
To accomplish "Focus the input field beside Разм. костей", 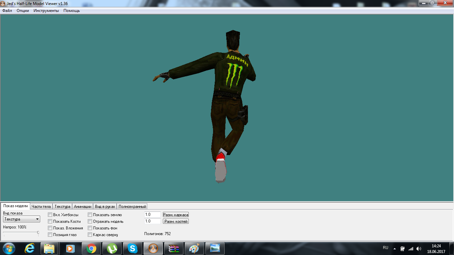I will [153, 221].
